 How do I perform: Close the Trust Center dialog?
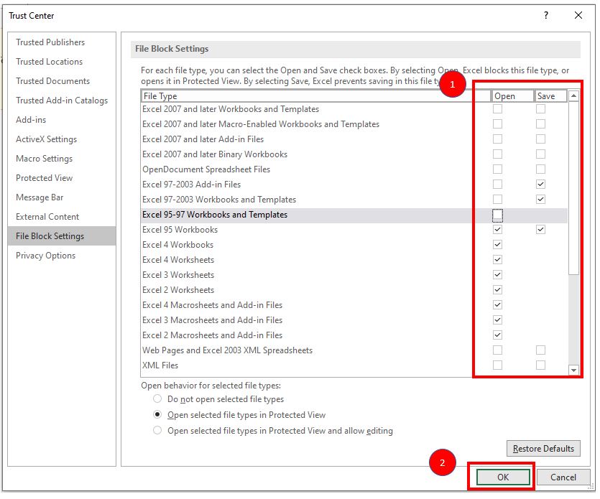(x=578, y=15)
